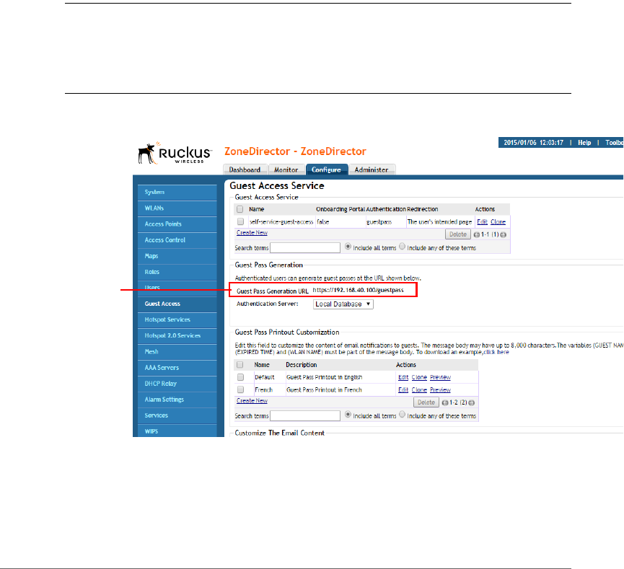Check the Default printout row checkbox
This screenshot has height=569, width=624.
click(240, 377)
